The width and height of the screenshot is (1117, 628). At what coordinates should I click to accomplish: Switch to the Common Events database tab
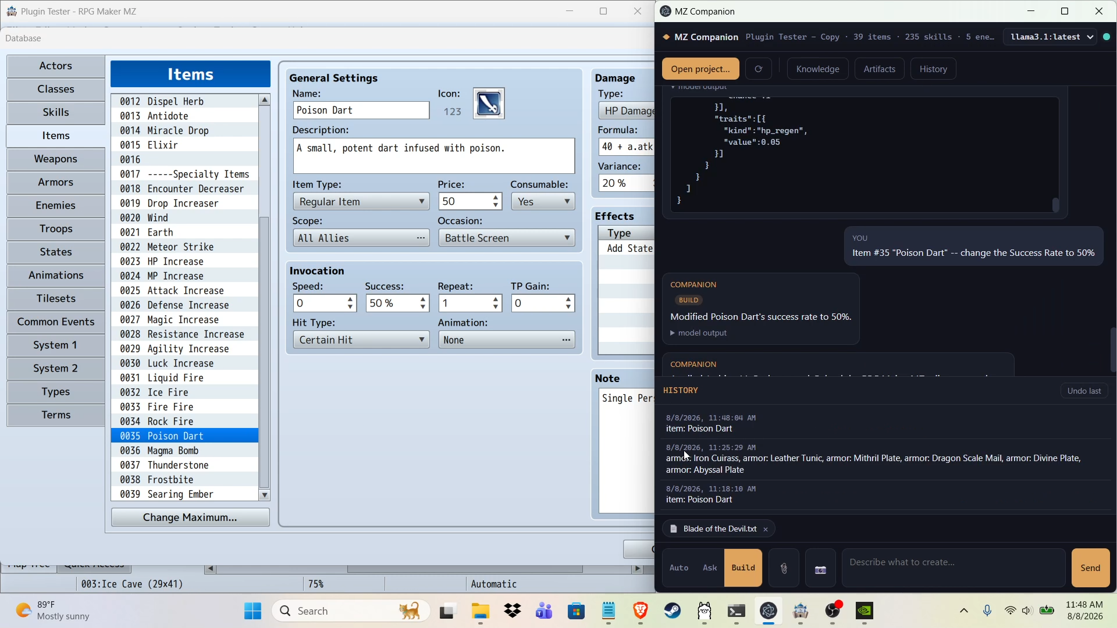coord(56,322)
